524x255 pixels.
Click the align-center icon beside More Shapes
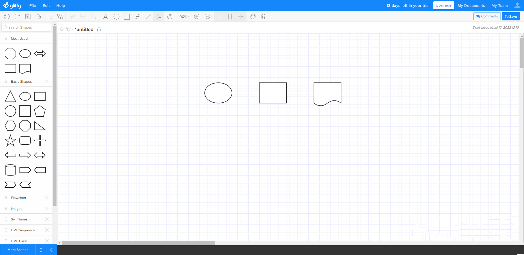coord(41,250)
